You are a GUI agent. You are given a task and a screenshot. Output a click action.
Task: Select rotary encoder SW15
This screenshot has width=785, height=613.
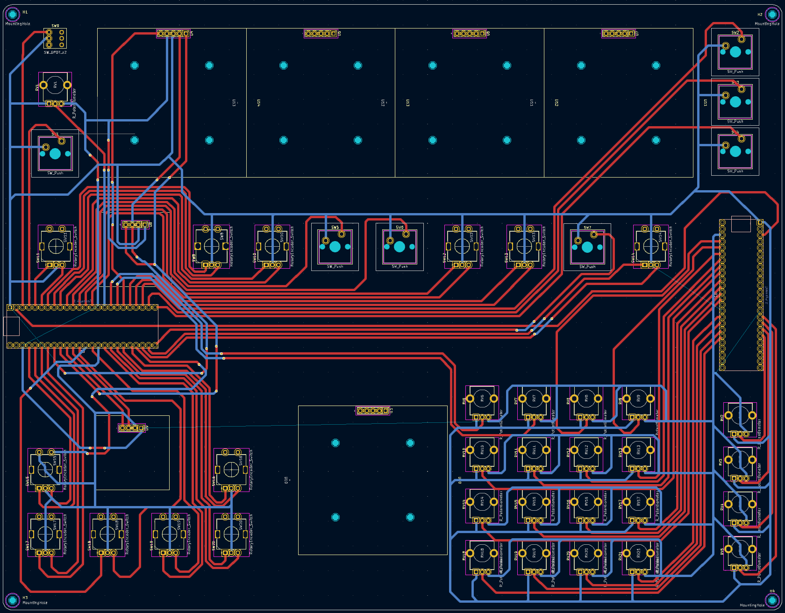coord(45,470)
